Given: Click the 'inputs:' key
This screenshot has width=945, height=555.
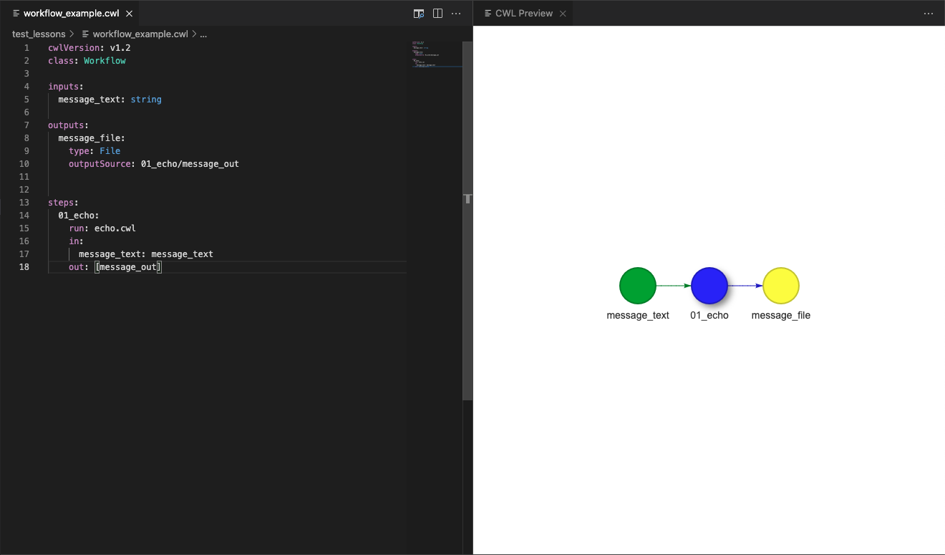Looking at the screenshot, I should point(66,87).
